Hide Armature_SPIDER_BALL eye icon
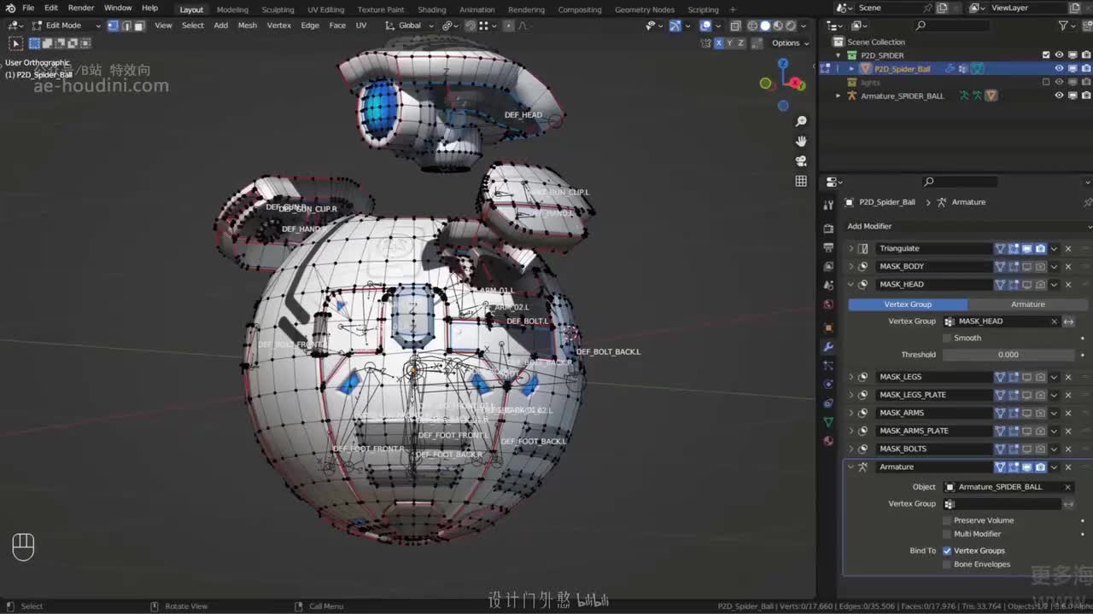 (x=1059, y=96)
